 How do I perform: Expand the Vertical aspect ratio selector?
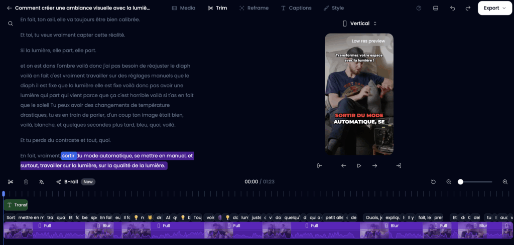(x=359, y=24)
